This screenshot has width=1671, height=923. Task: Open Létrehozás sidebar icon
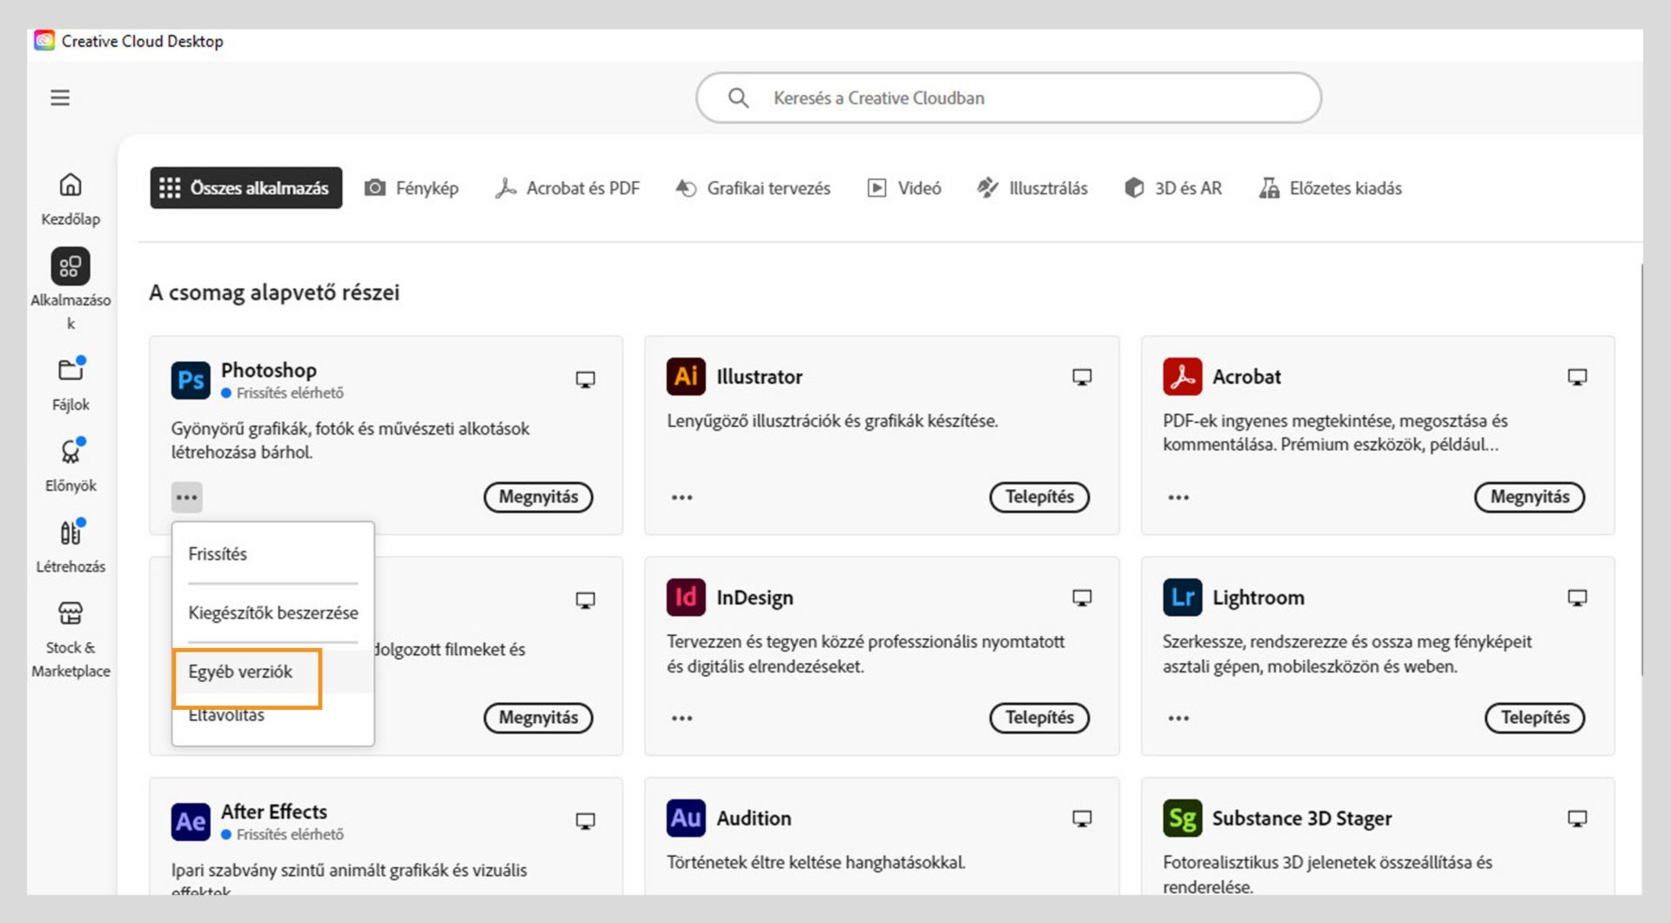coord(70,532)
